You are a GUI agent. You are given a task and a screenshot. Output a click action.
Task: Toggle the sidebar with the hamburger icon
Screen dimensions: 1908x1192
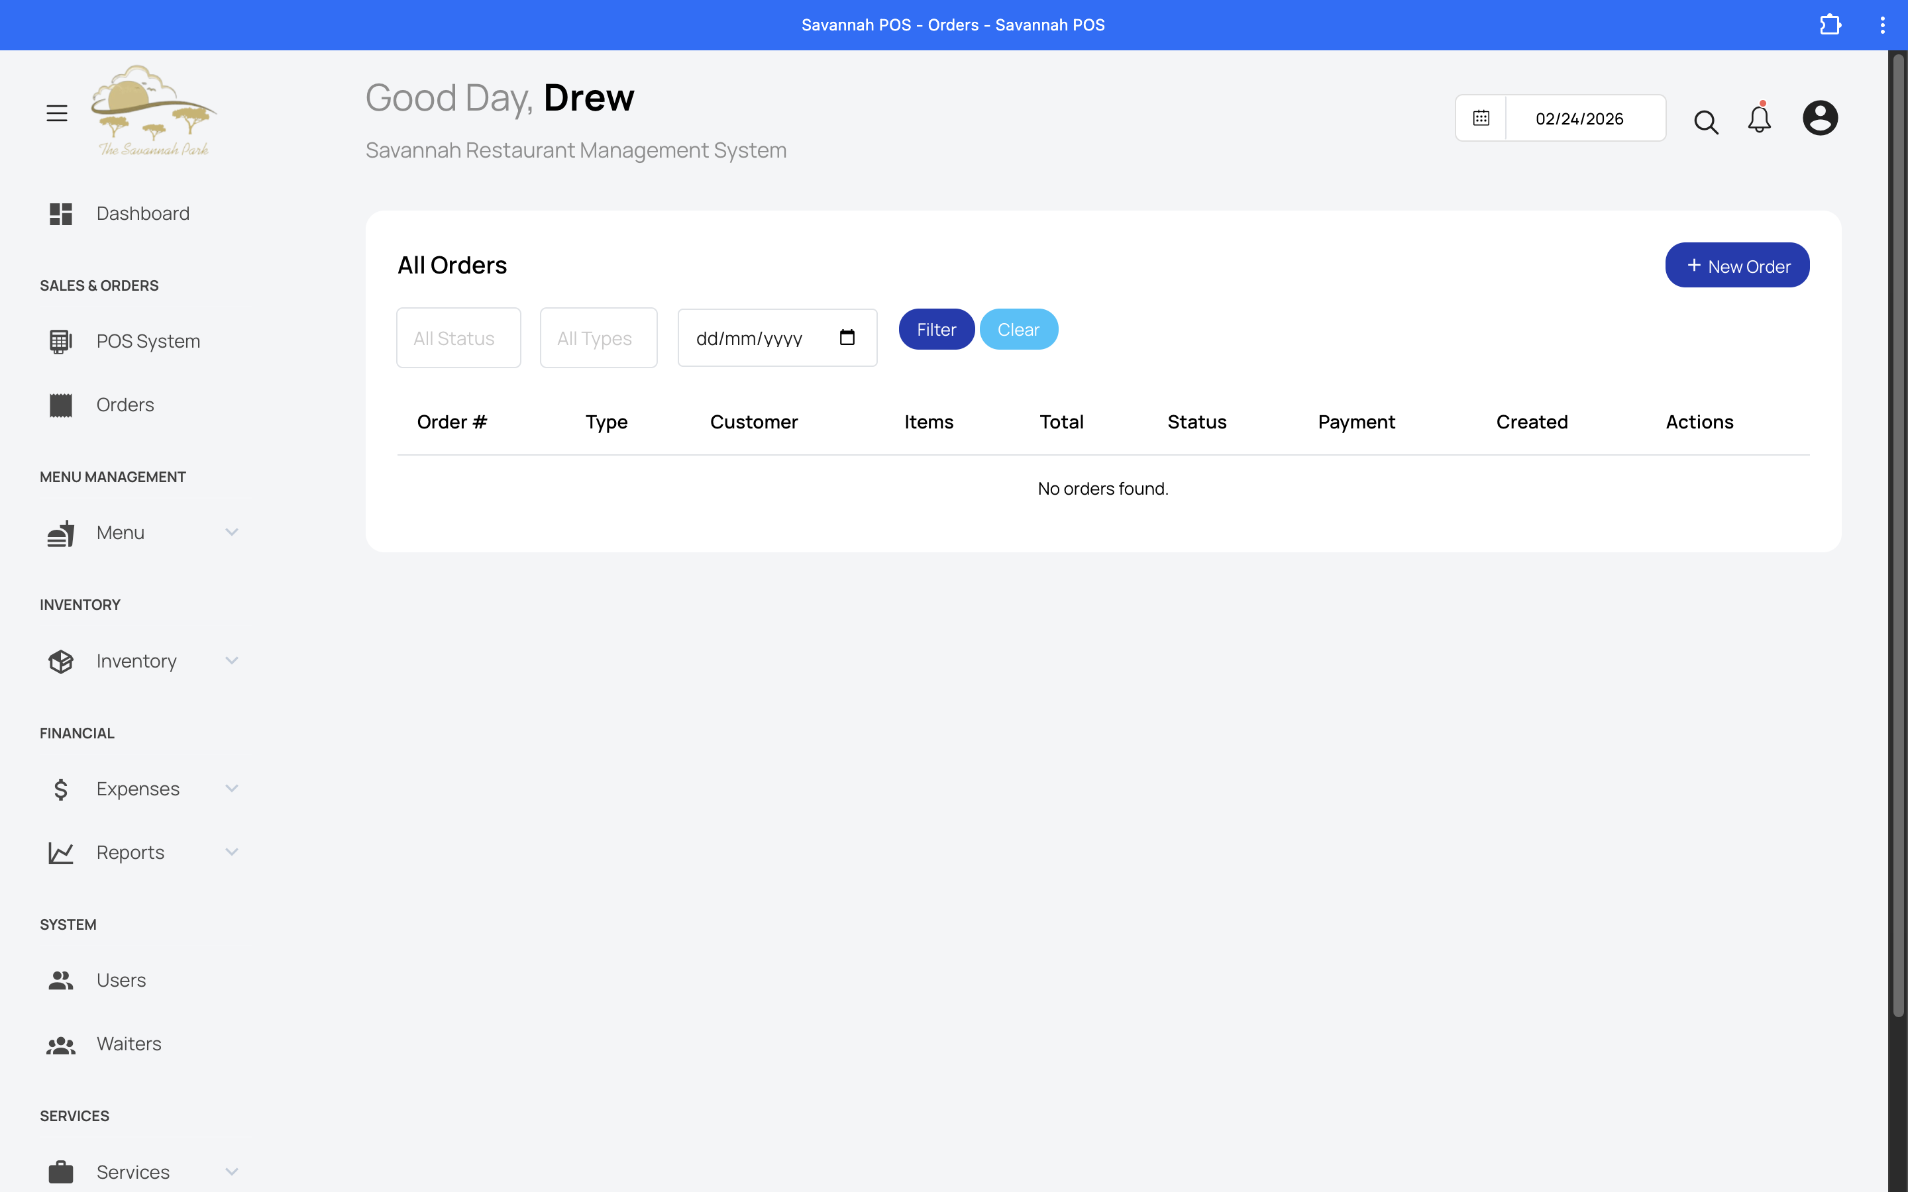(57, 113)
